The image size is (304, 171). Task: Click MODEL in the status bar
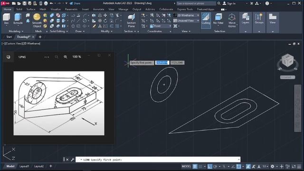click(186, 166)
